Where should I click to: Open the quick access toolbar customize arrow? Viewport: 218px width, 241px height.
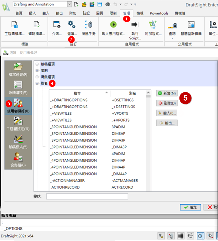point(135,4)
